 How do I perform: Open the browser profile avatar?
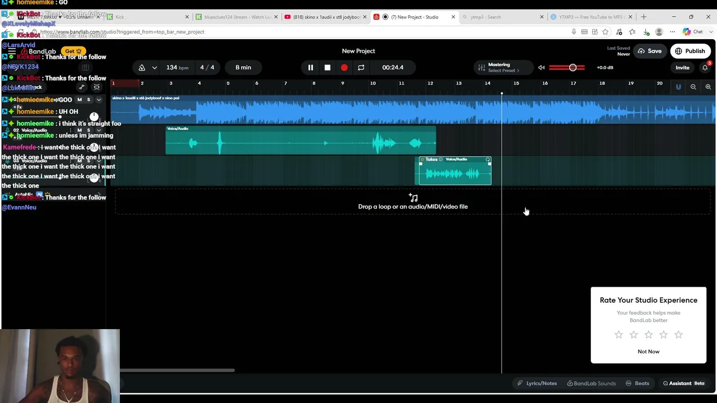pos(659,32)
